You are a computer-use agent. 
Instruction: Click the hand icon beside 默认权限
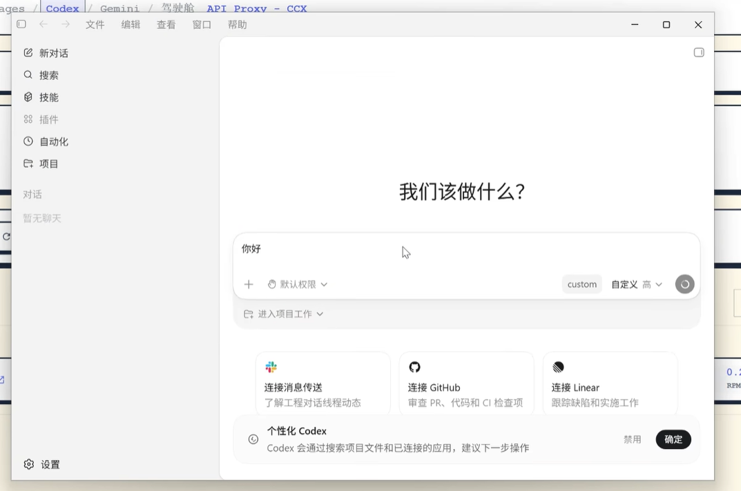[271, 284]
